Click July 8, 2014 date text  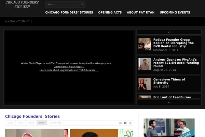(161, 87)
